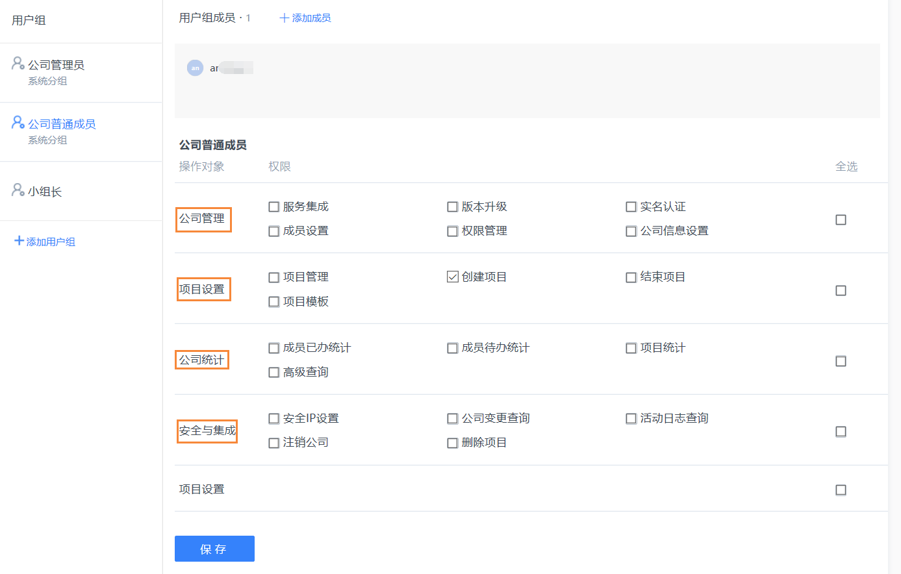Enable the 项目模板 permission
The width and height of the screenshot is (901, 574).
(274, 302)
